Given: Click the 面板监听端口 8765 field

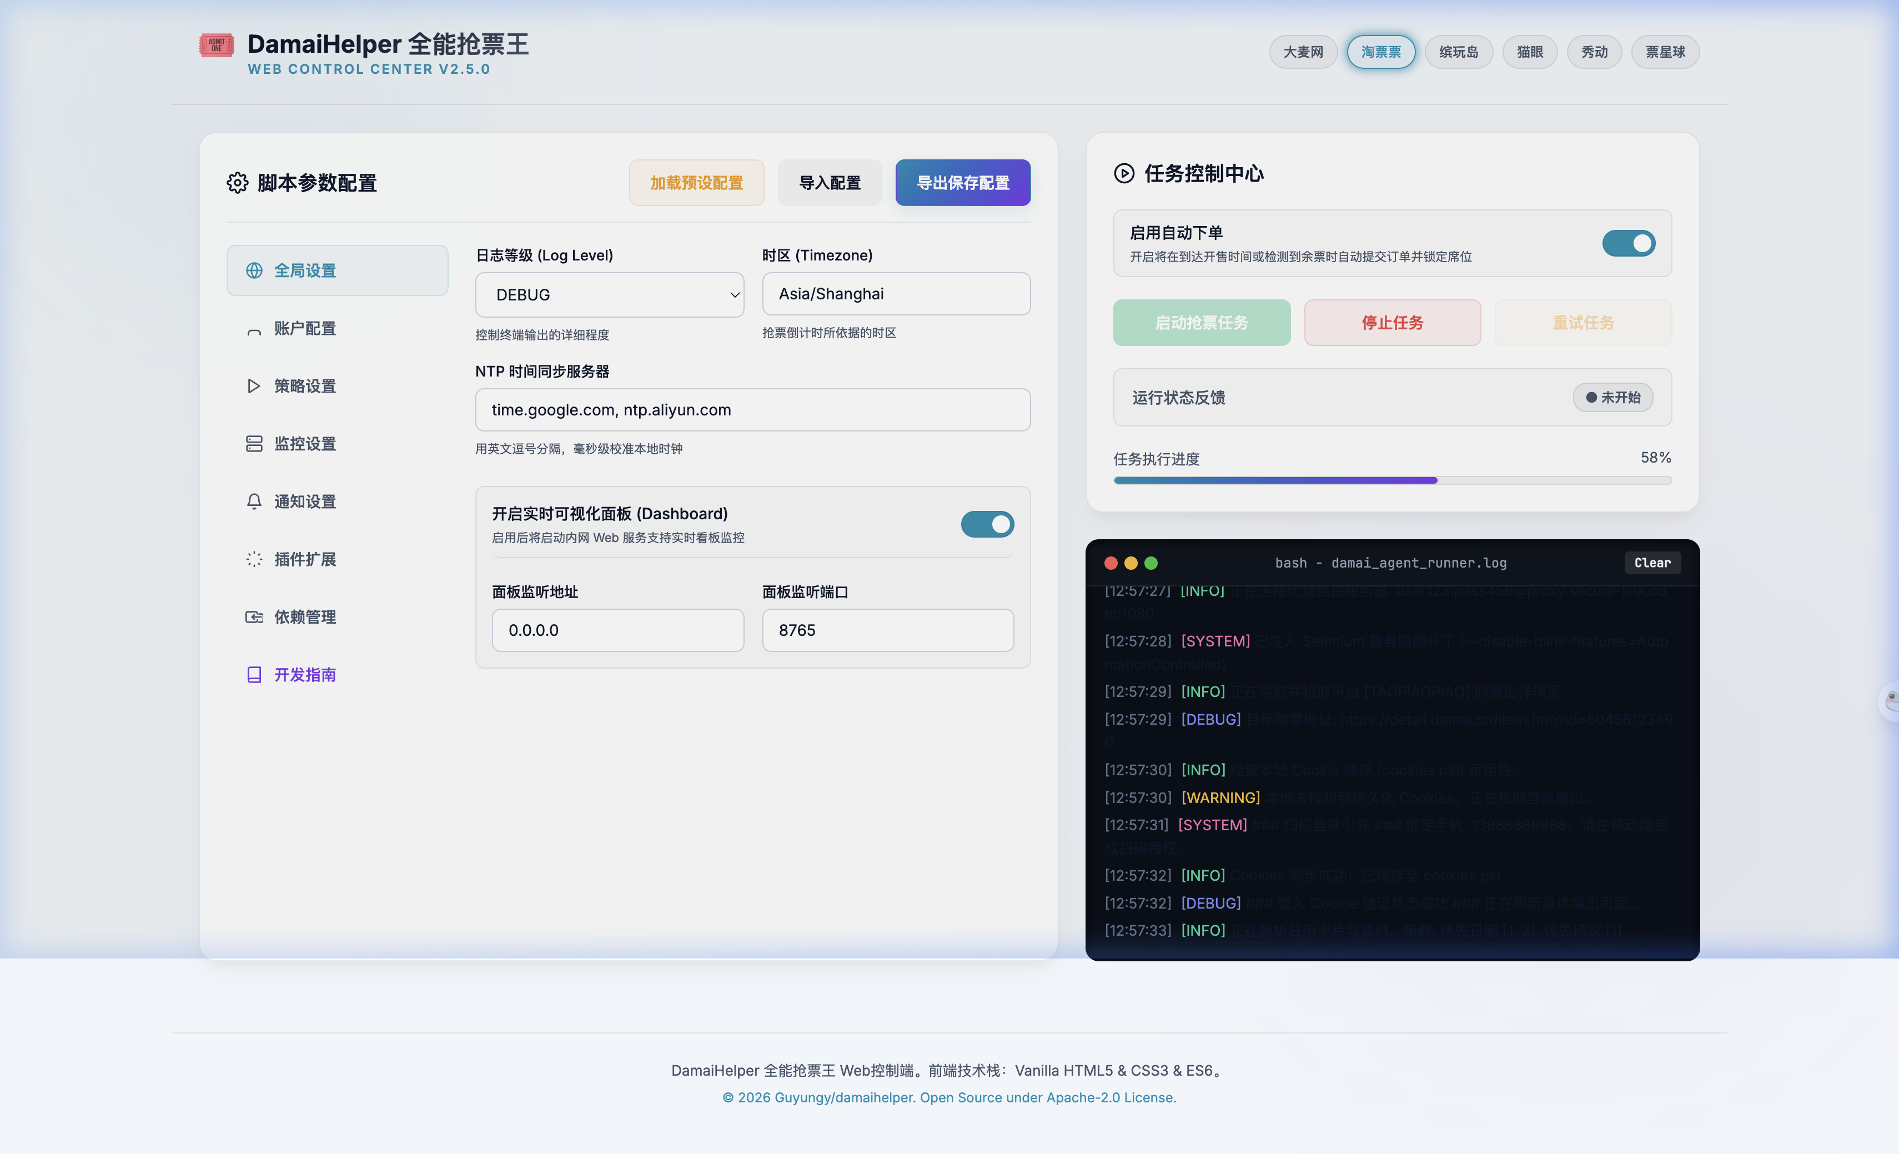Looking at the screenshot, I should click(888, 631).
